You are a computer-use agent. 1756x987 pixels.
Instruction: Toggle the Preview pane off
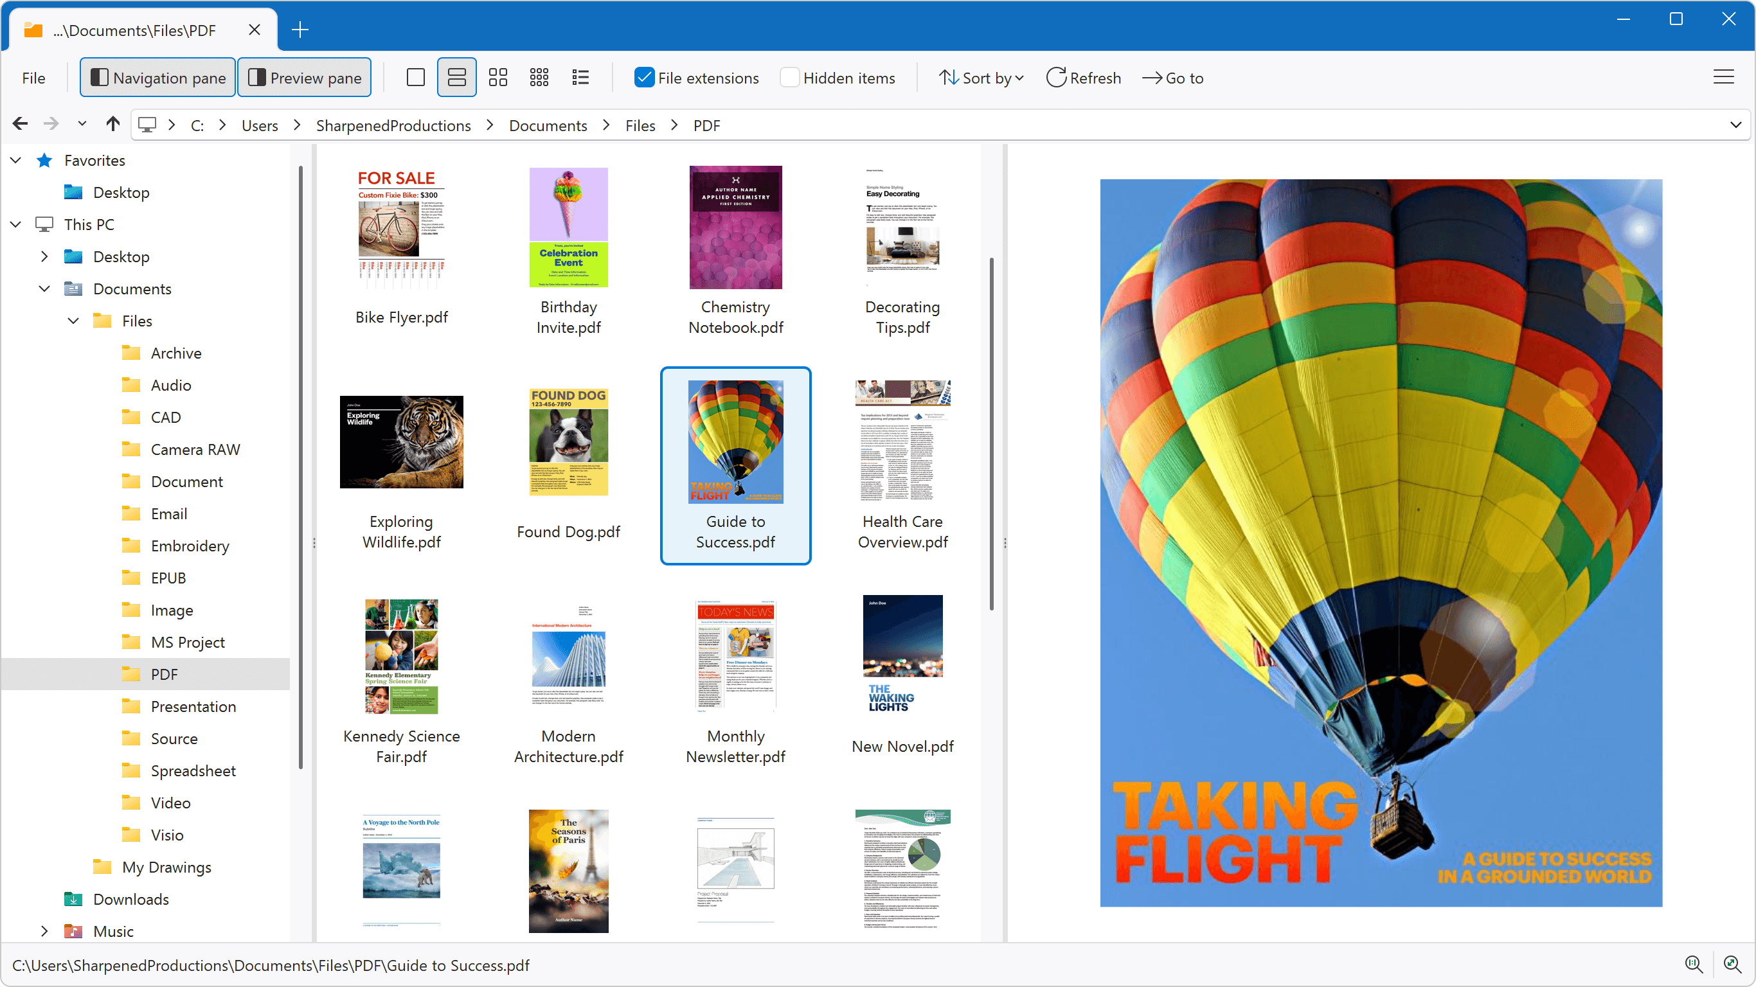[304, 78]
